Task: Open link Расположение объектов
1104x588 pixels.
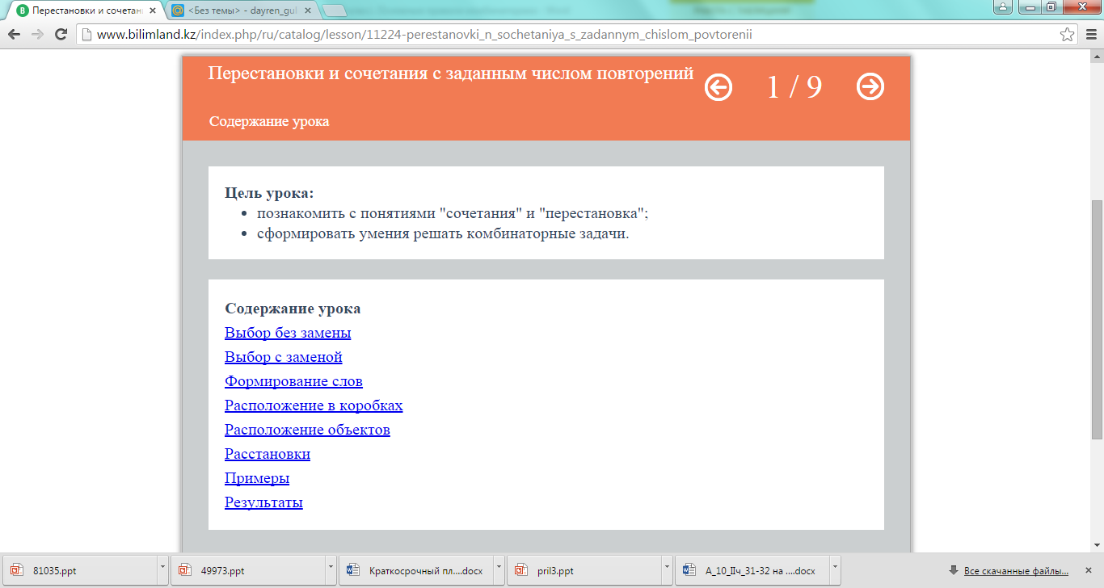Action: coord(307,430)
